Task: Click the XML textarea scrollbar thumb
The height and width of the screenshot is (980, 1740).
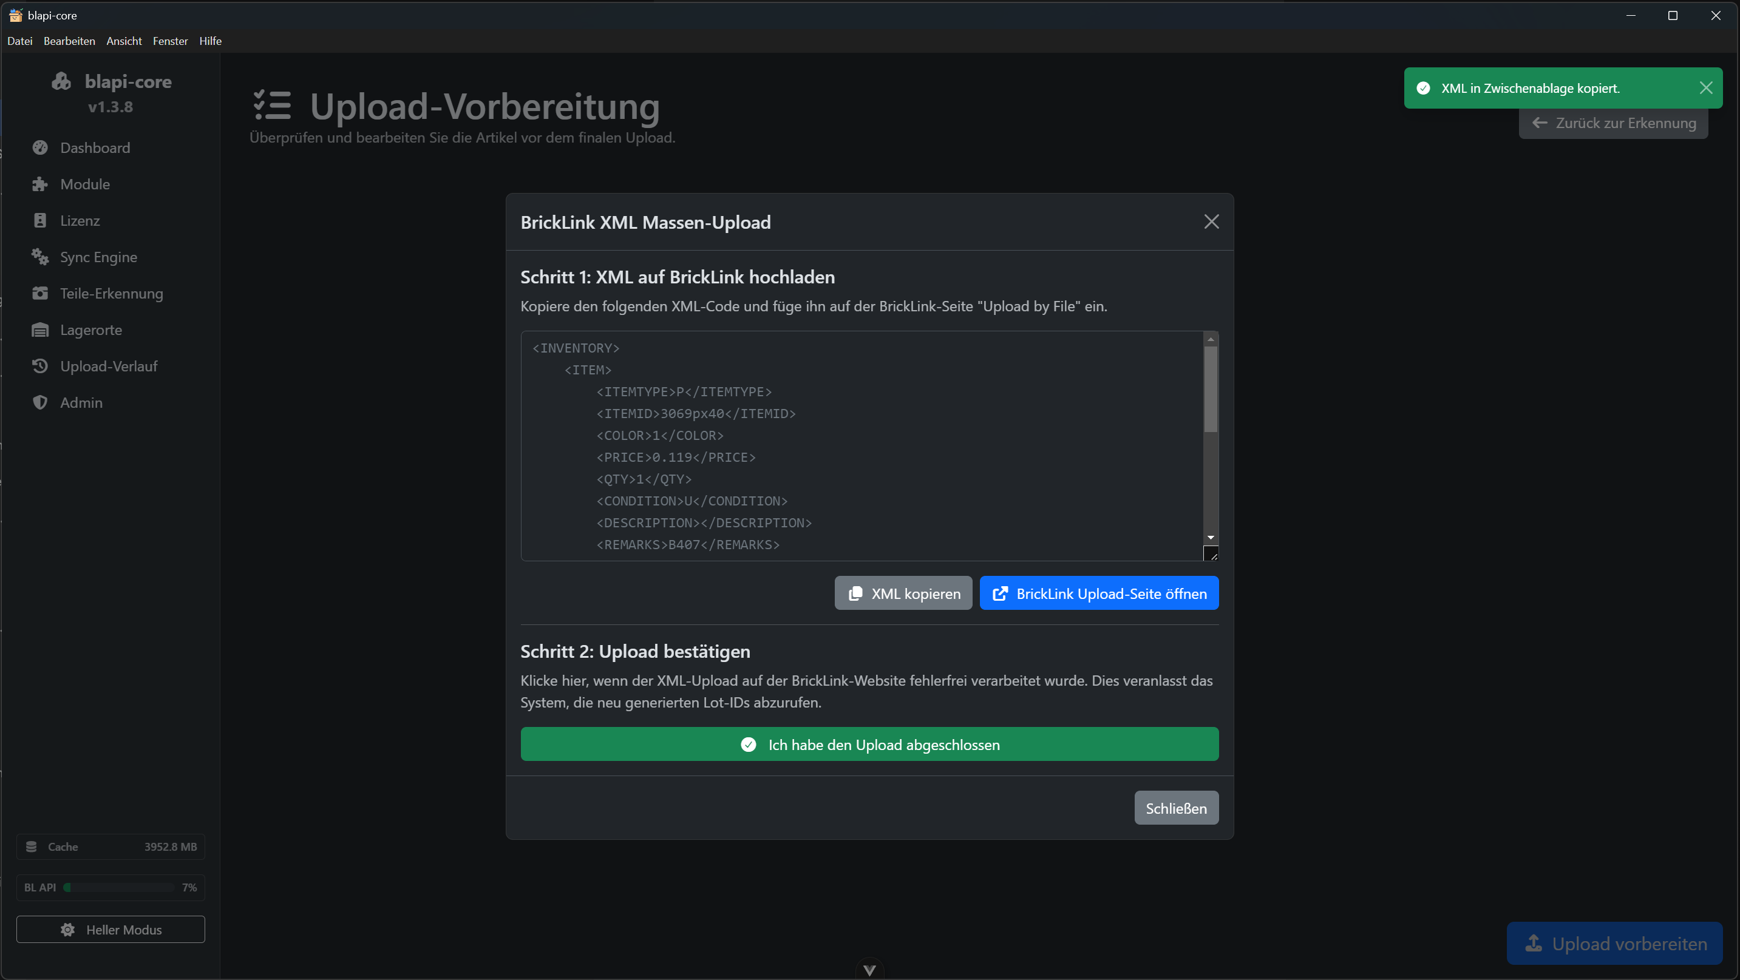Action: (x=1211, y=390)
